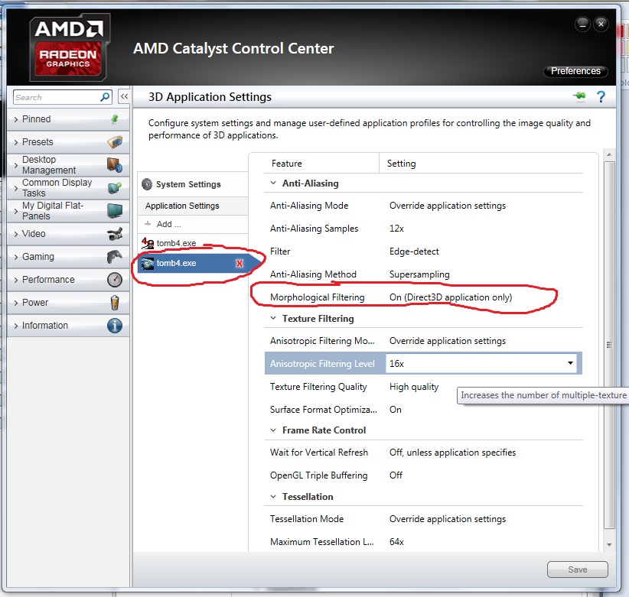Click the Desktop Management icon
The image size is (629, 597).
click(x=115, y=164)
